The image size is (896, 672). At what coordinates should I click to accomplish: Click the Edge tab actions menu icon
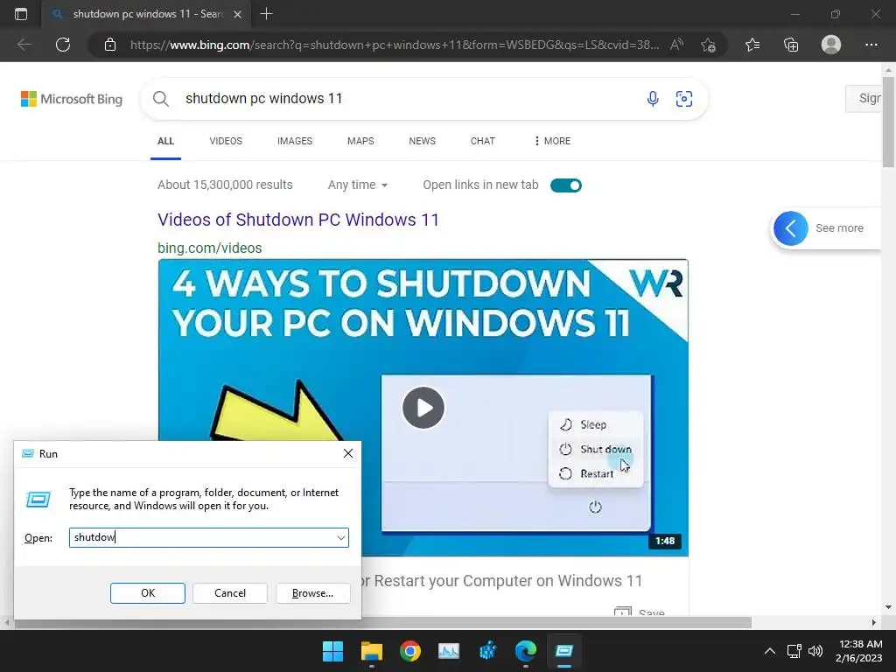tap(21, 14)
